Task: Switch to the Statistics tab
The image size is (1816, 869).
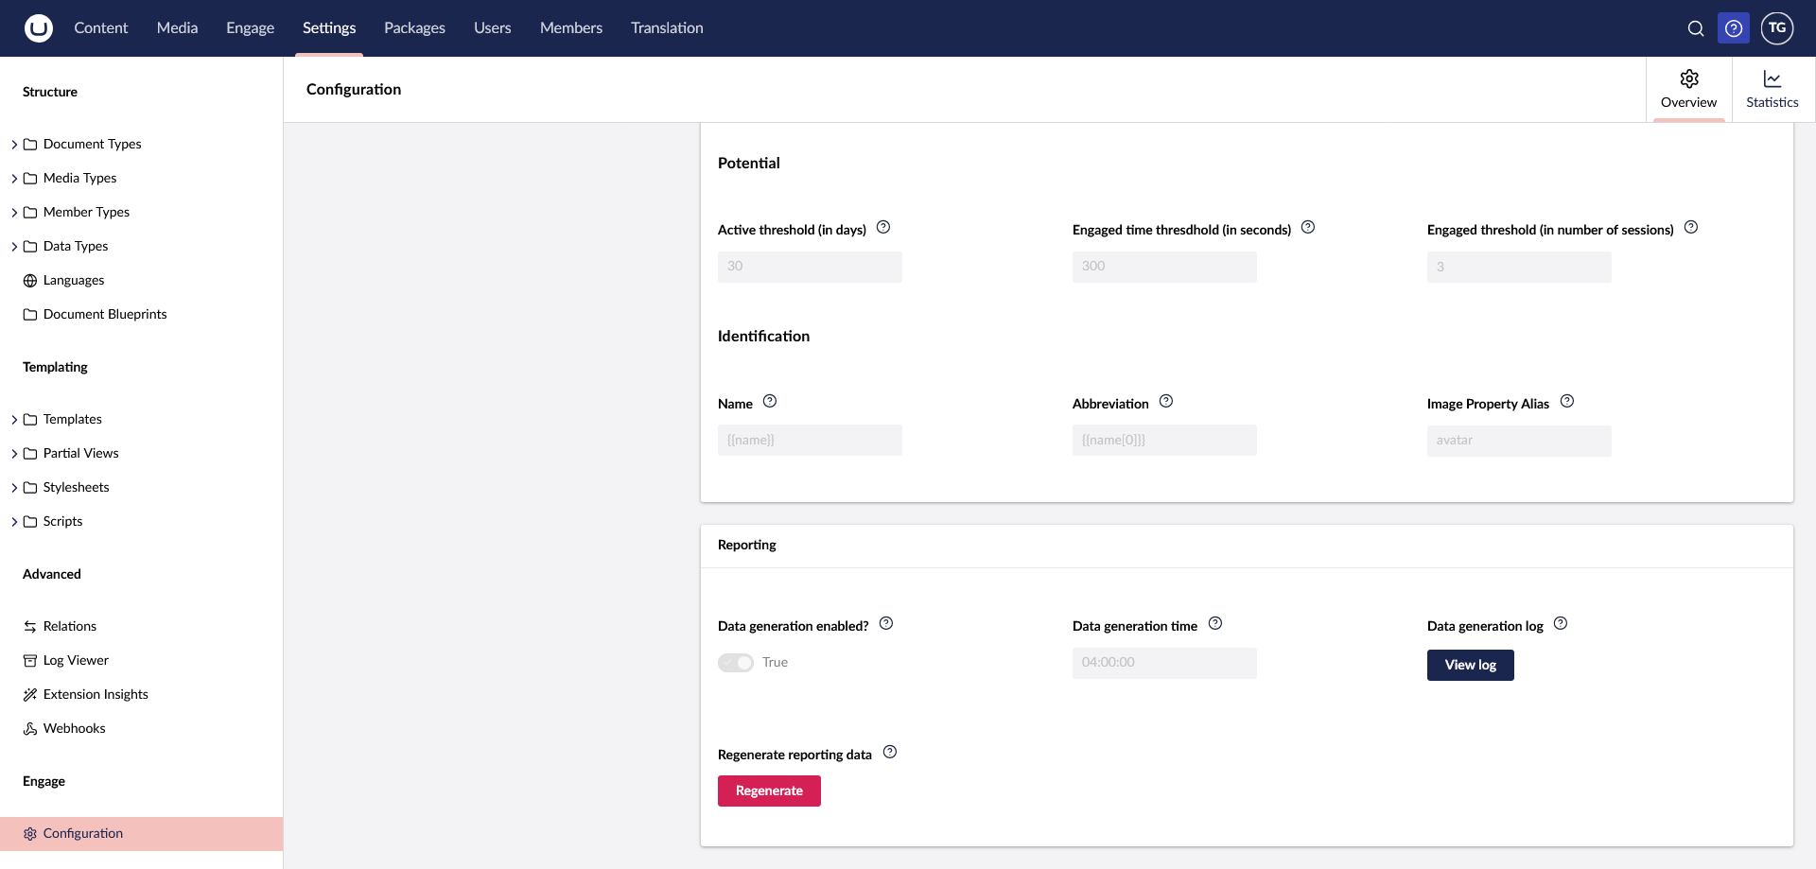Action: click(1772, 90)
